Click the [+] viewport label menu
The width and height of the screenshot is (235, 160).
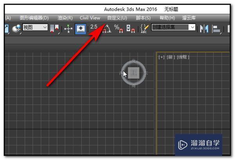pos(161,57)
